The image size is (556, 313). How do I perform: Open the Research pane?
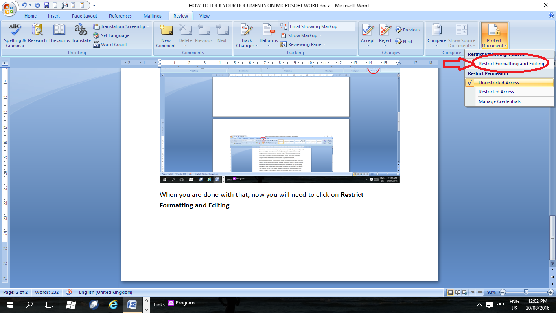click(37, 33)
